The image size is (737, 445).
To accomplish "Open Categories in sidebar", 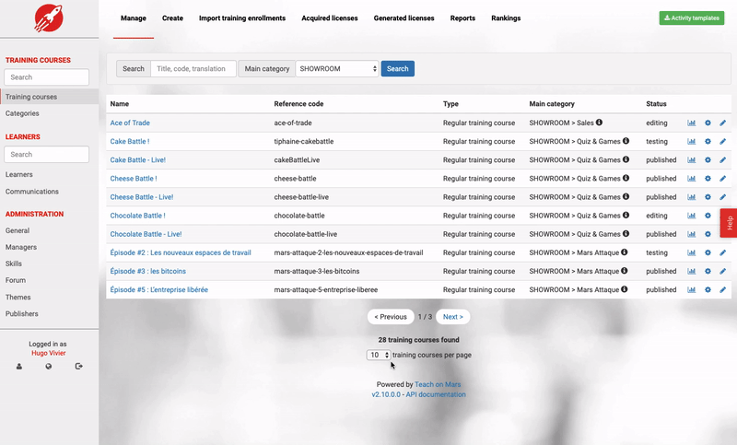I will pos(22,113).
